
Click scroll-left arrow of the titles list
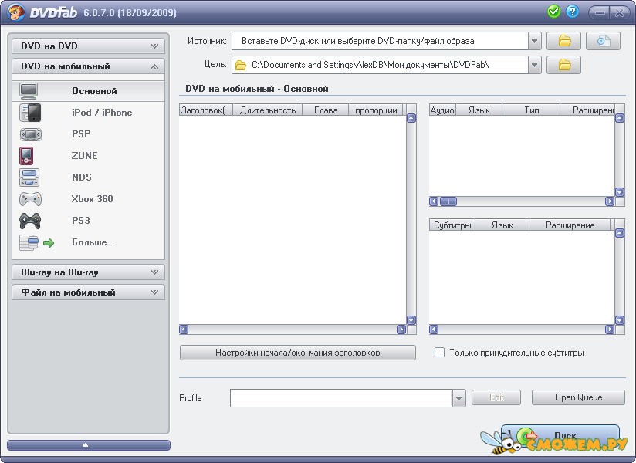click(184, 330)
